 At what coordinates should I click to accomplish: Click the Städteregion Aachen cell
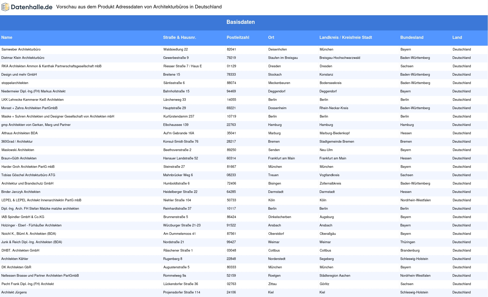coord(335,276)
